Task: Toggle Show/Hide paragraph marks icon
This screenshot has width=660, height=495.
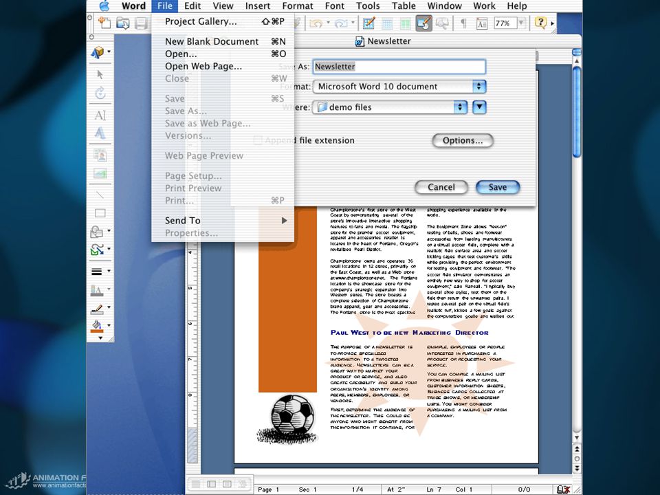Action: [x=463, y=23]
